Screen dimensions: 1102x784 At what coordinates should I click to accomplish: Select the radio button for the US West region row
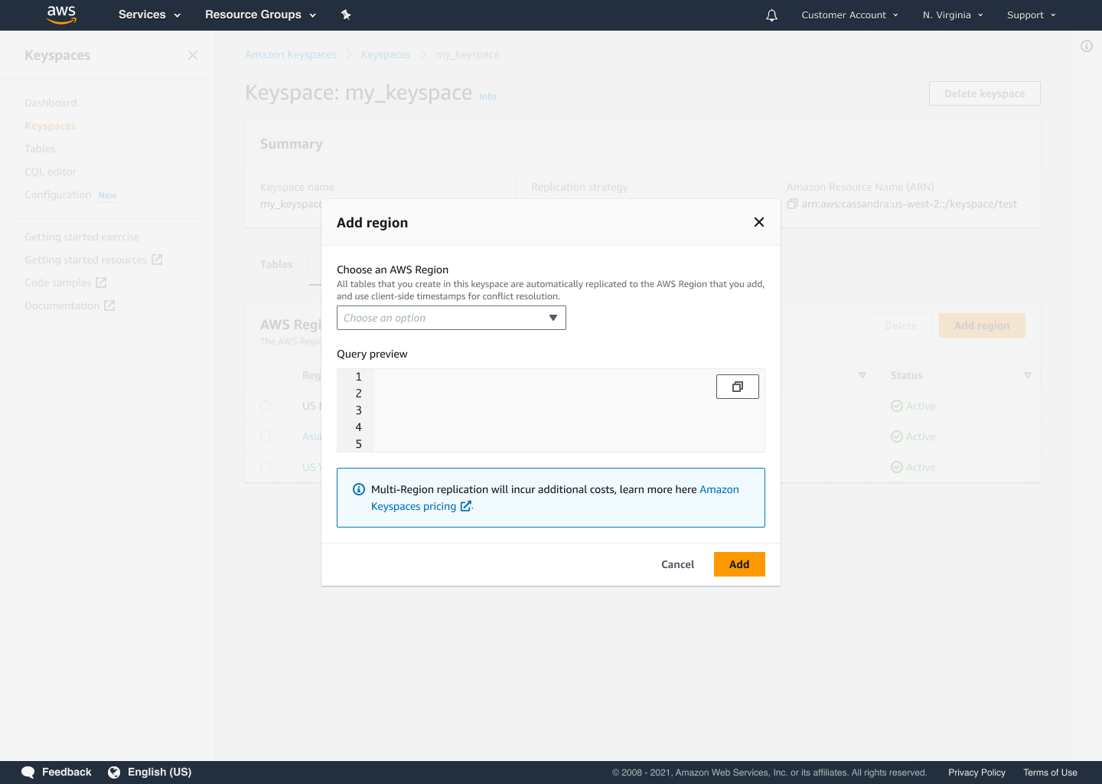pyautogui.click(x=266, y=467)
